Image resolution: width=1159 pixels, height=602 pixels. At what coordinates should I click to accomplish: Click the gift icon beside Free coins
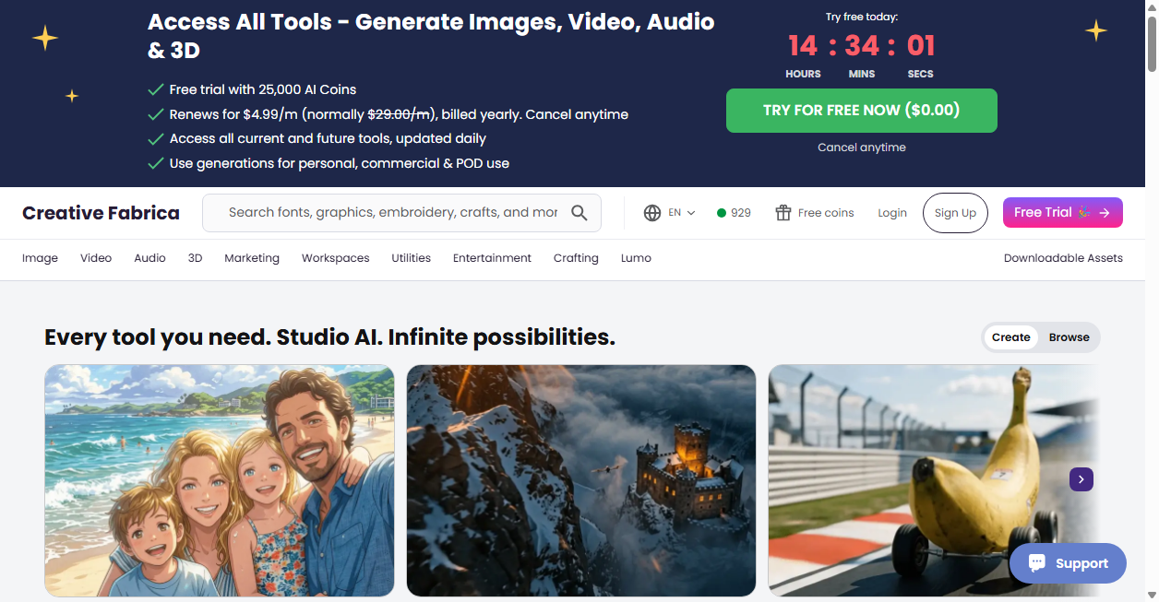[783, 213]
